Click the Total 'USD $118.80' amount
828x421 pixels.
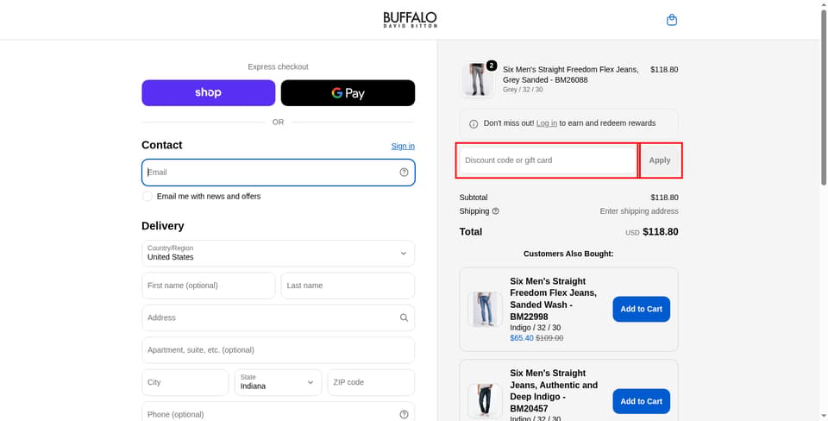(652, 232)
